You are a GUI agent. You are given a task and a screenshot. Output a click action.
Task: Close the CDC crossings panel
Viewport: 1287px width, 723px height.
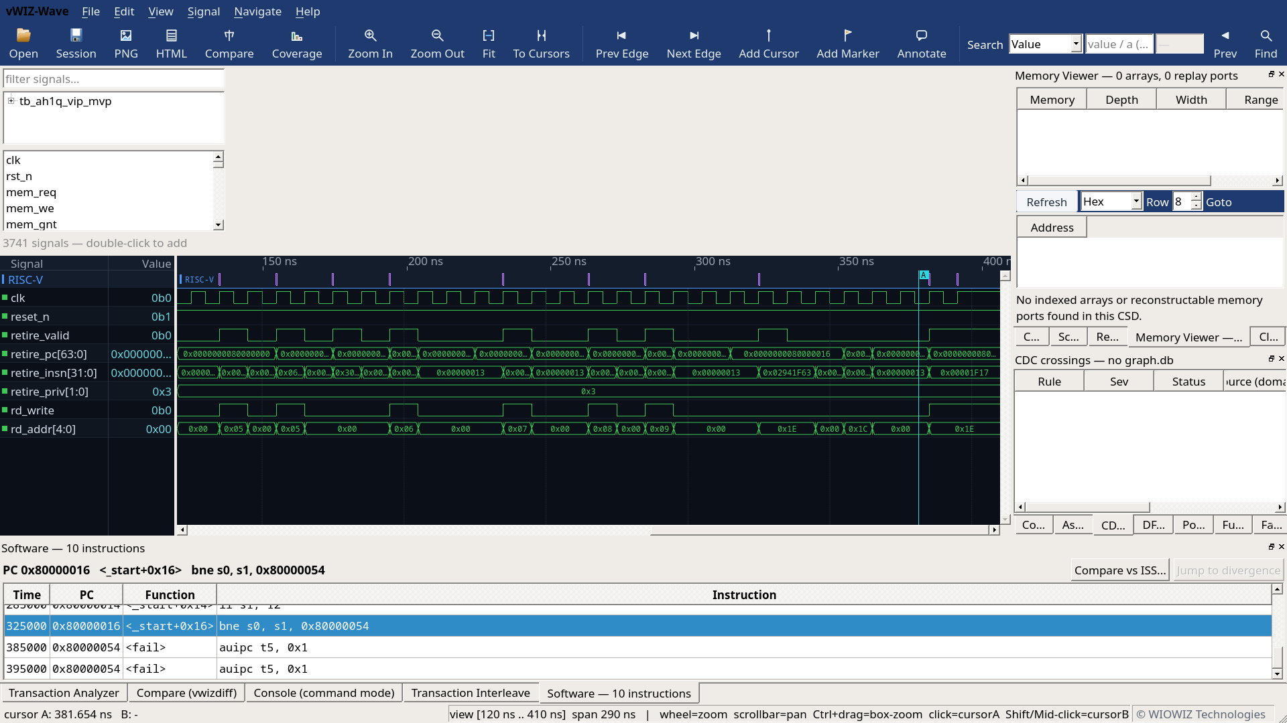[x=1282, y=359]
